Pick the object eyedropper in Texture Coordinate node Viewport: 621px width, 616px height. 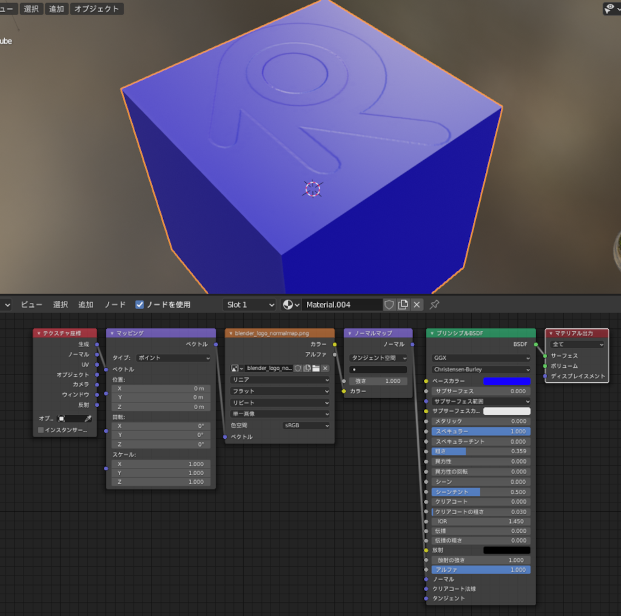(x=88, y=418)
